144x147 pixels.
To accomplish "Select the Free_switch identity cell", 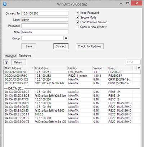I will point(75,72).
